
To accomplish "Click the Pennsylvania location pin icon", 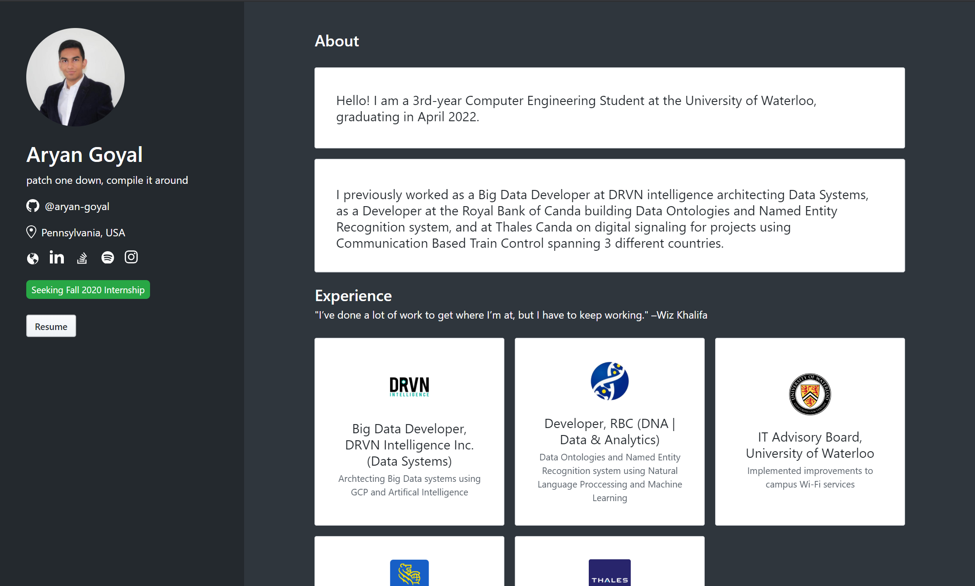I will pyautogui.click(x=31, y=232).
